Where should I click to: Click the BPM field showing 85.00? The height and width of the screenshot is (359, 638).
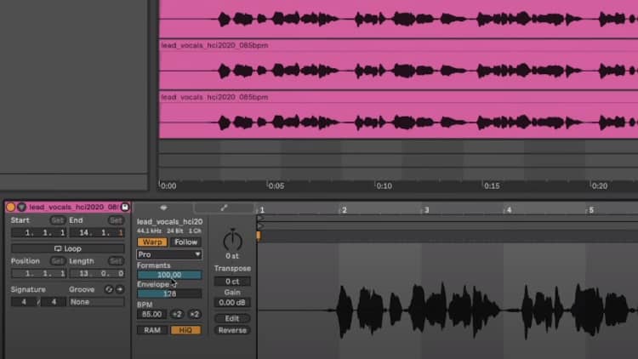pos(151,314)
